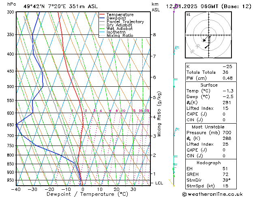
Task: Select the Mixing Ratio legend entry
Action: 120,36
